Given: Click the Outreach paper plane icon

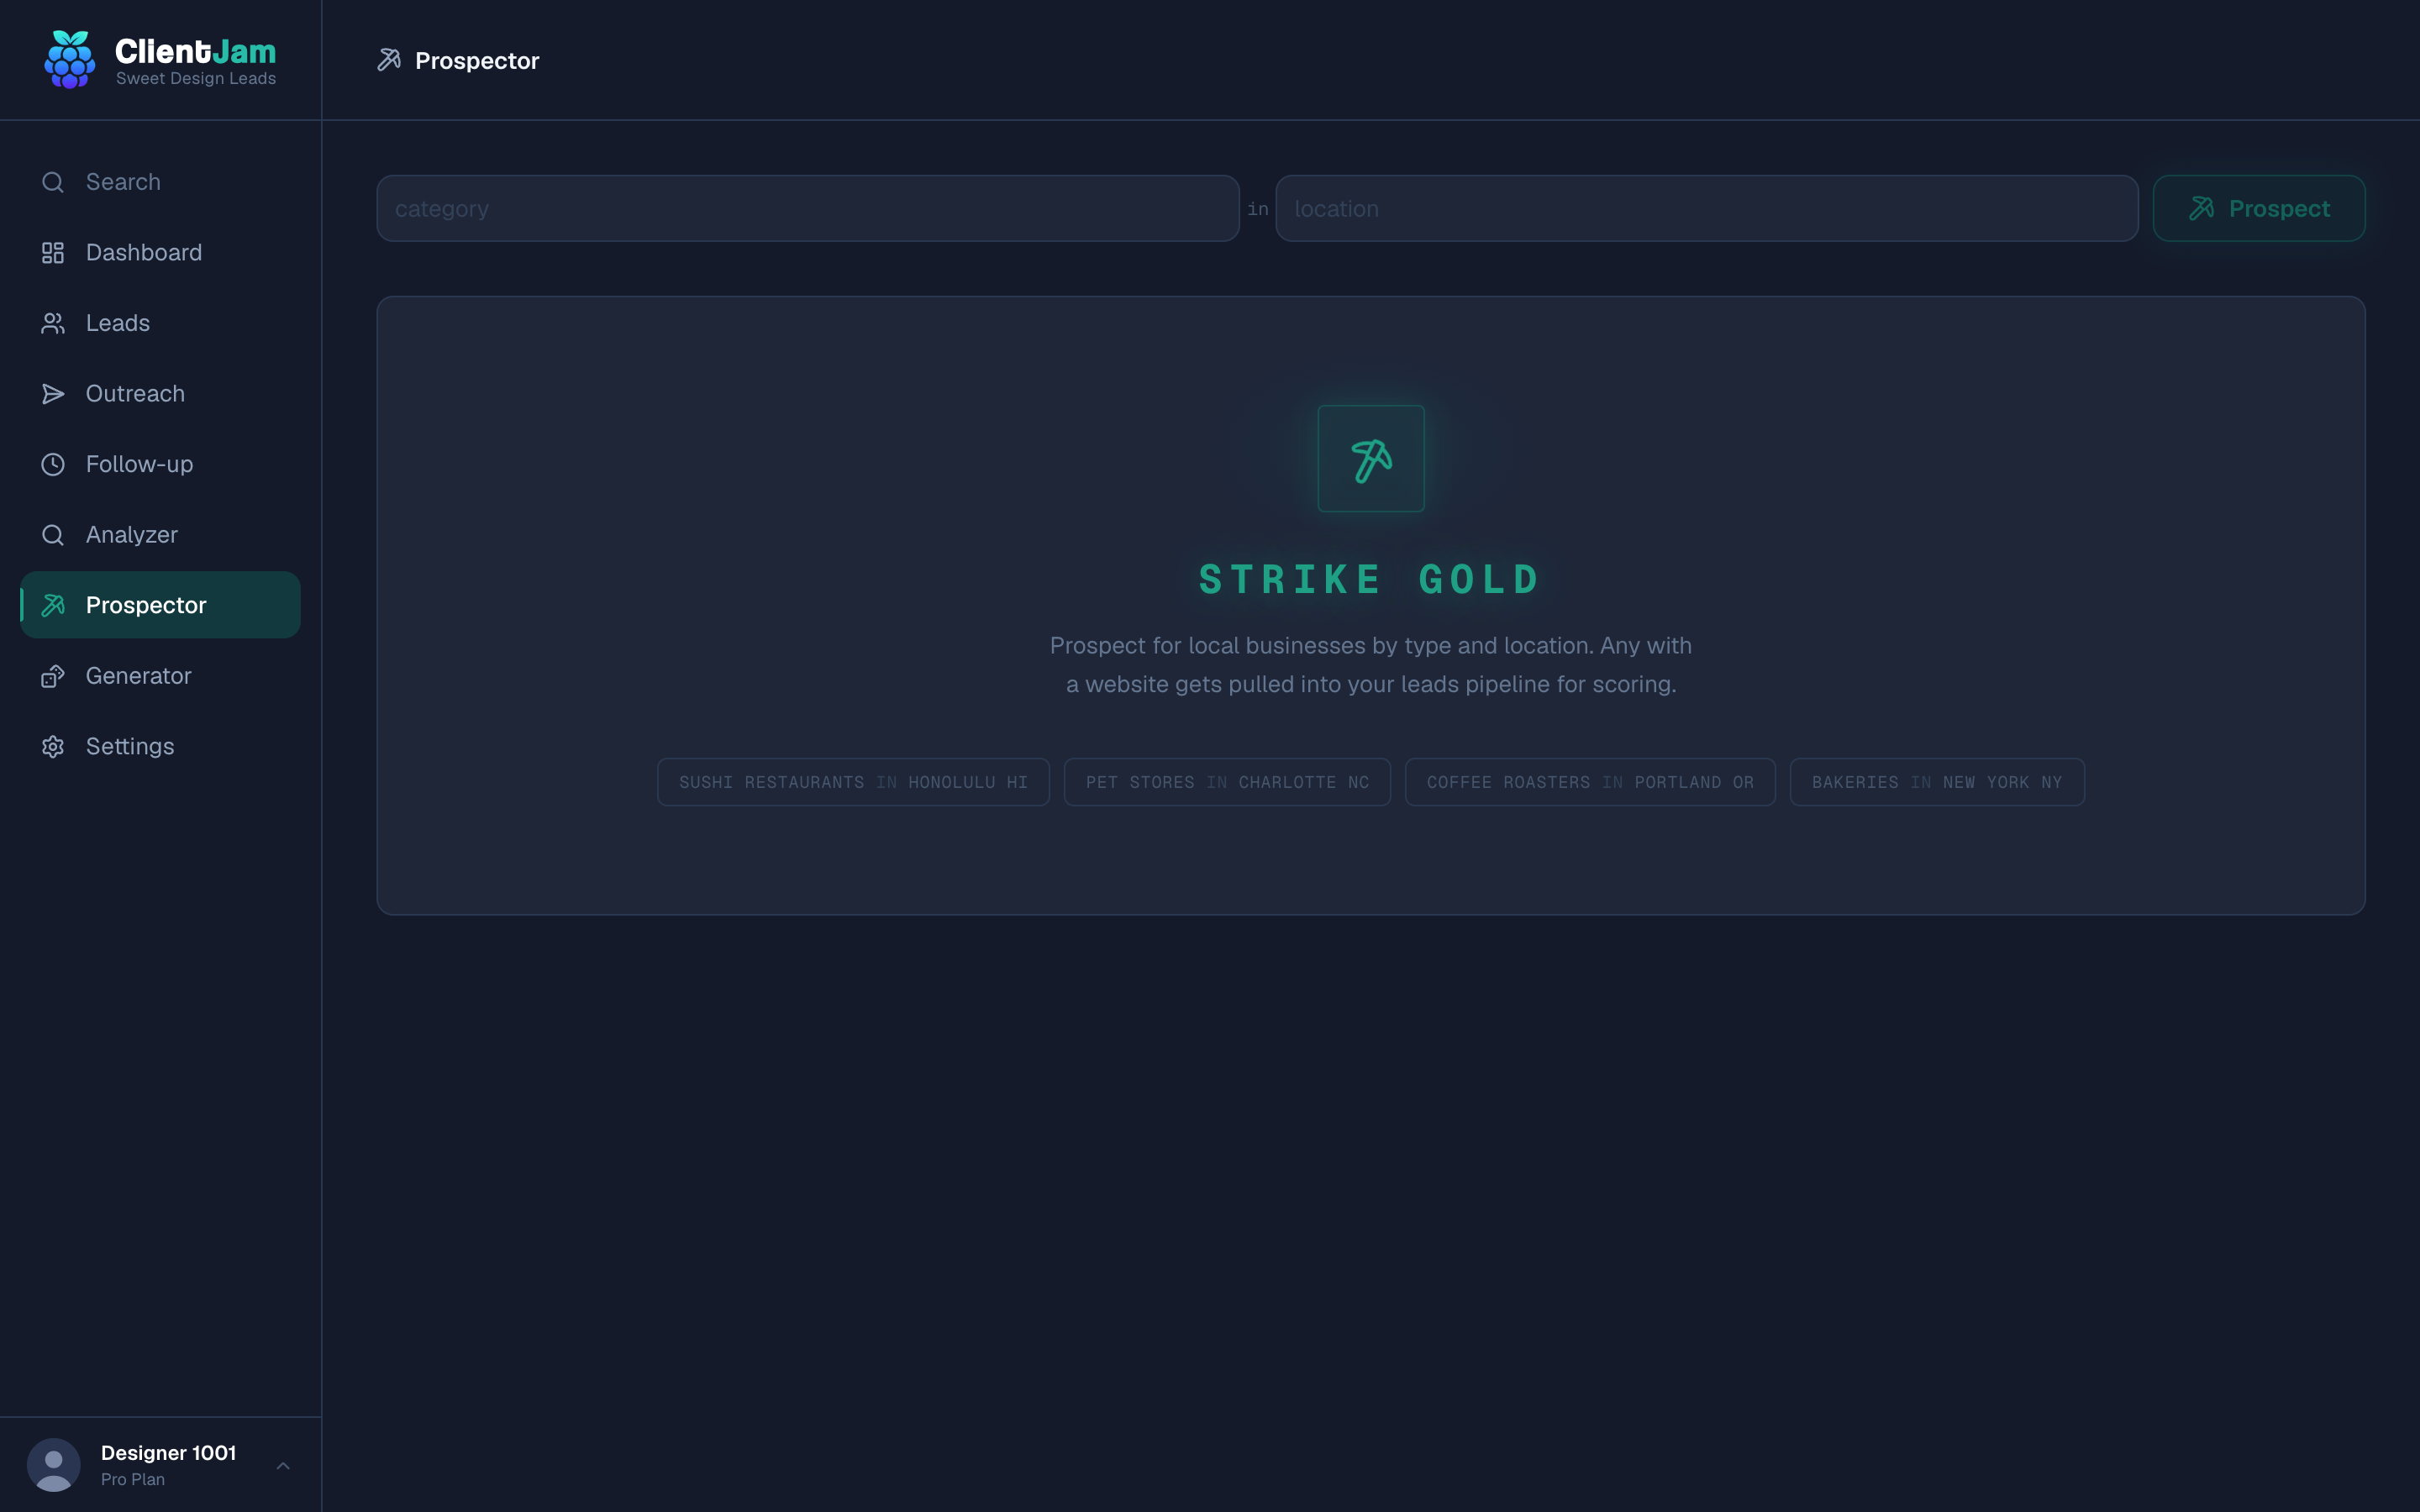Looking at the screenshot, I should click(x=53, y=394).
